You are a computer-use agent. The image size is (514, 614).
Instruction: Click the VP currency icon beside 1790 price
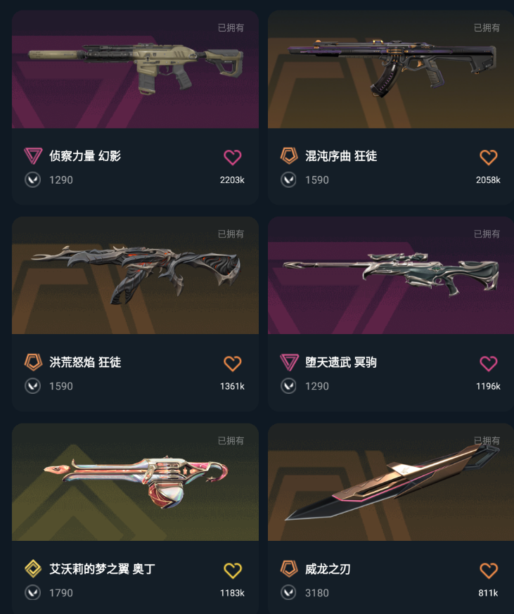(32, 592)
